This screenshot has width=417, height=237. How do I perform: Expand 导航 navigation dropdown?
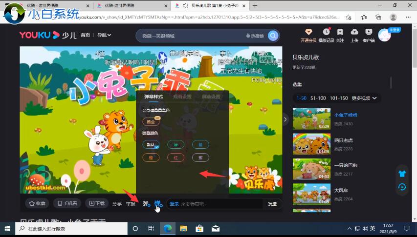coord(104,35)
